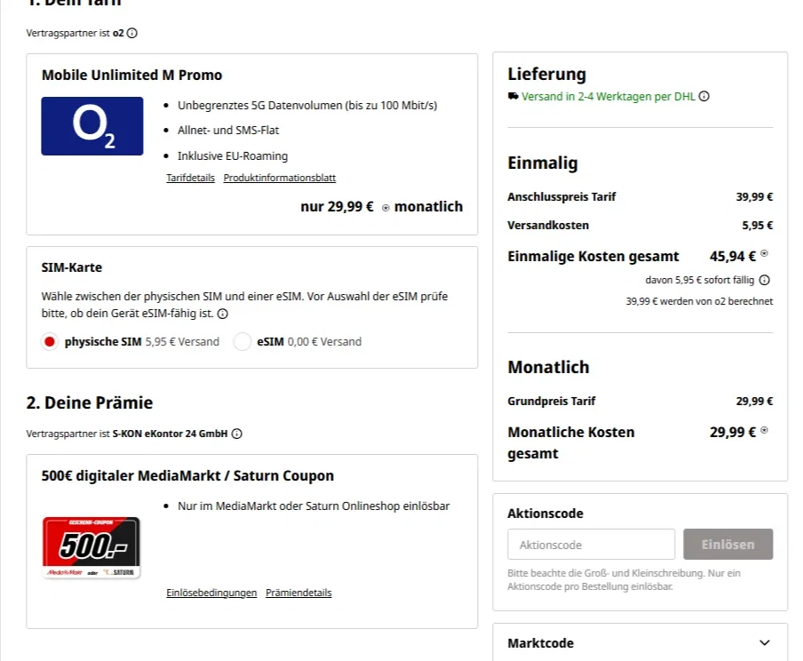The height and width of the screenshot is (661, 803).
Task: Click 'Einmalige Kosten gesamt' label
Action: pyautogui.click(x=593, y=256)
